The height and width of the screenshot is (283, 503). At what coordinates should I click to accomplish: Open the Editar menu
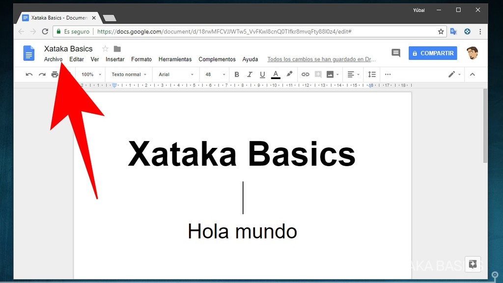(x=77, y=59)
